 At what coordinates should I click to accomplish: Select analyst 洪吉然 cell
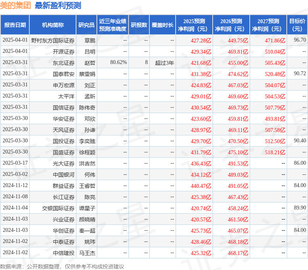[x=87, y=164]
